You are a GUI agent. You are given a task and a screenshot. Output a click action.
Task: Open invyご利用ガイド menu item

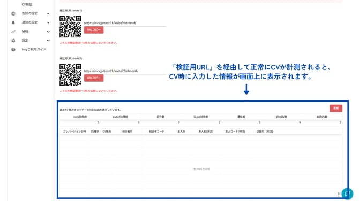pyautogui.click(x=34, y=49)
